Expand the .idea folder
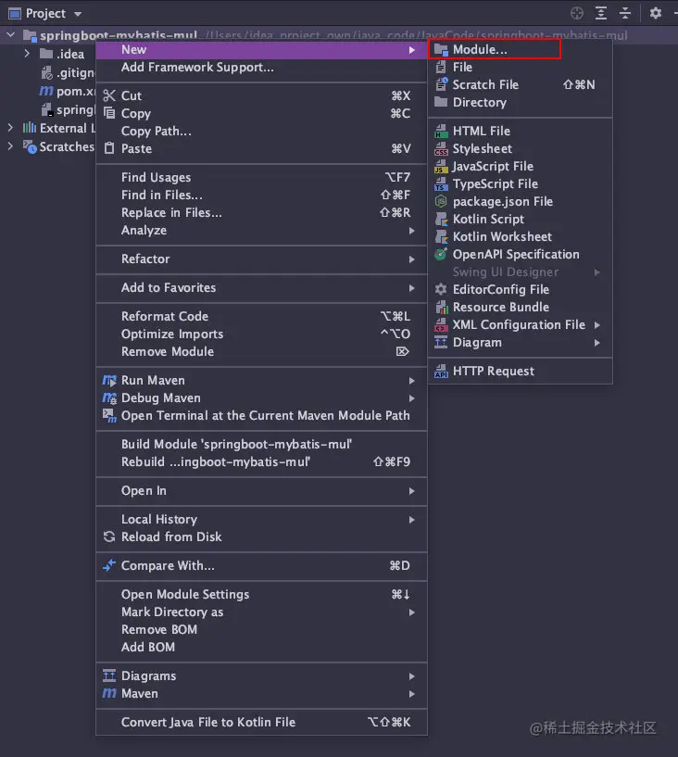Viewport: 678px width, 757px height. pyautogui.click(x=27, y=54)
